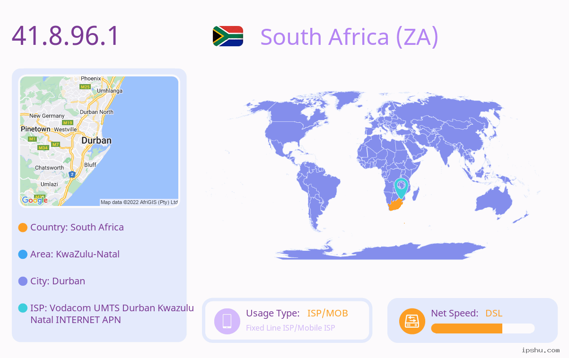Click the orange South Africa region on world map
The image size is (569, 358).
(x=395, y=205)
